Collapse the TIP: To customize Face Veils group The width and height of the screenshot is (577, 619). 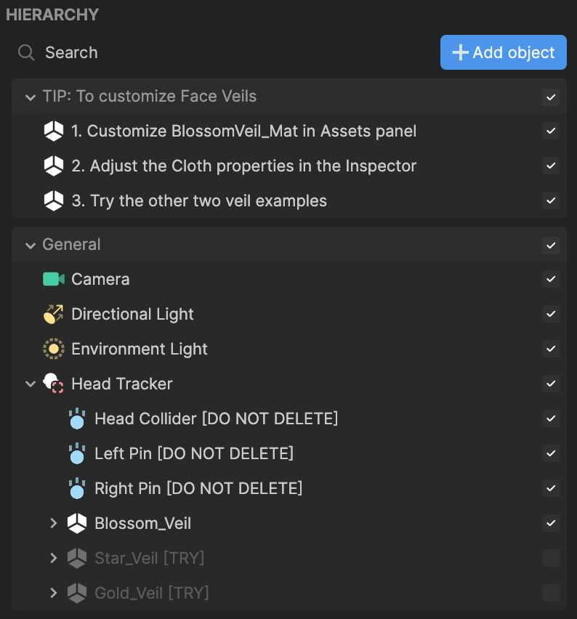click(x=31, y=97)
